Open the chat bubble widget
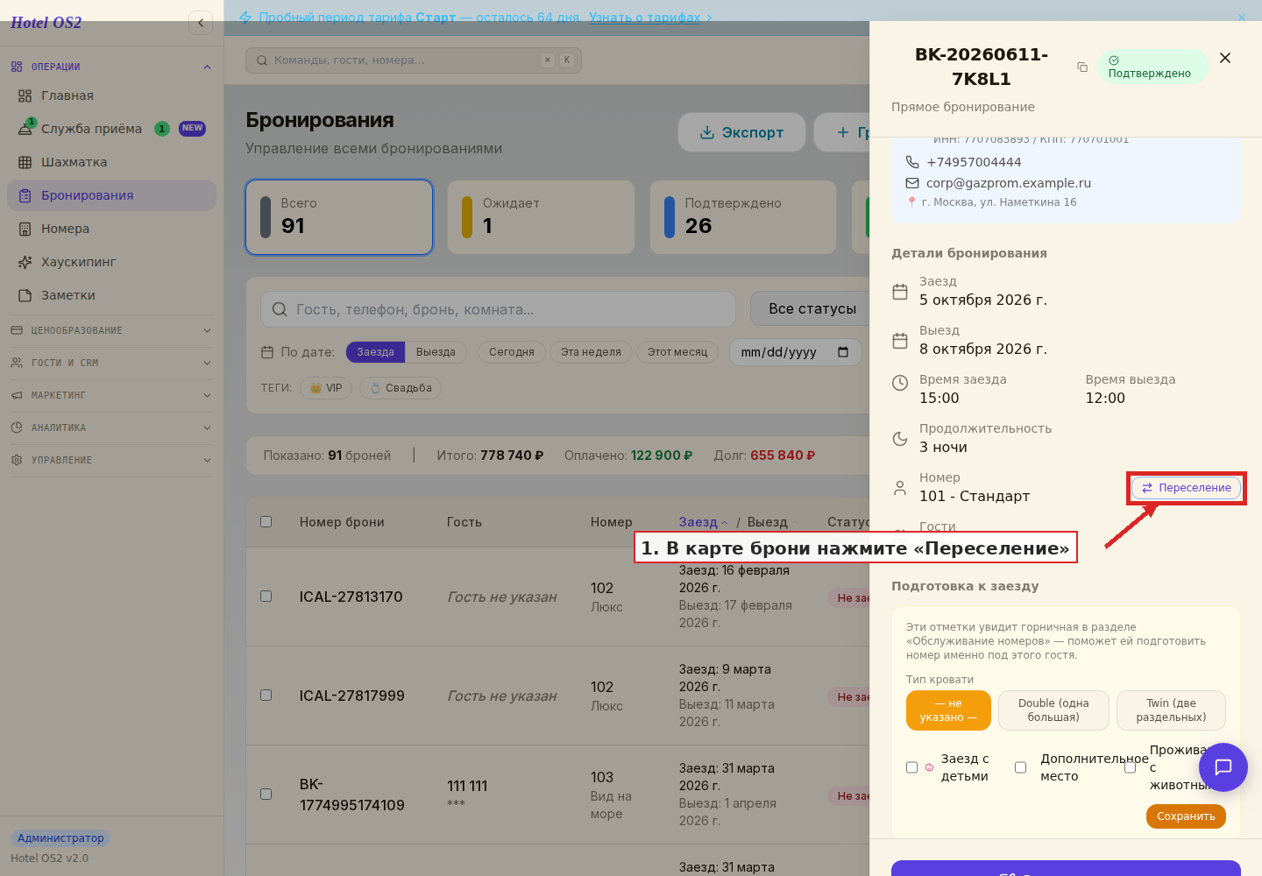Screen dimensions: 1262x876 (1223, 767)
